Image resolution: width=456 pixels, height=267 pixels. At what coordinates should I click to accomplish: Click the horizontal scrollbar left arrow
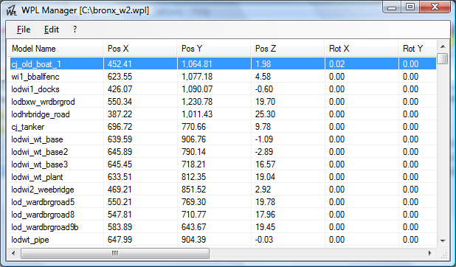pos(13,253)
